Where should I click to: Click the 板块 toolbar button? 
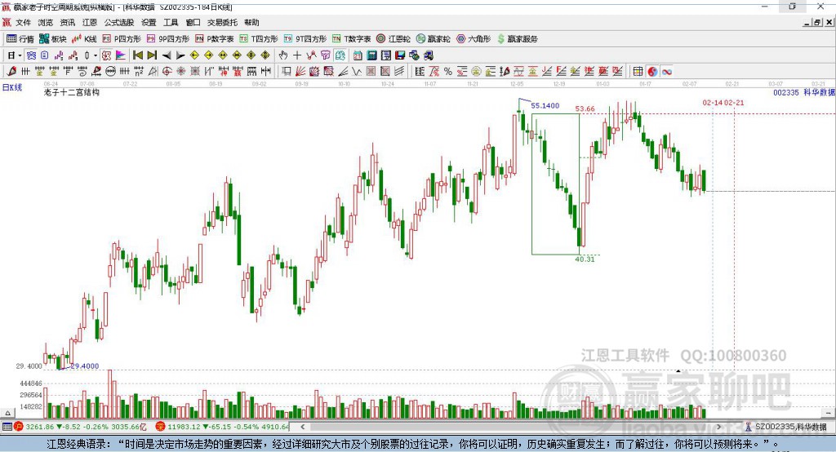53,39
